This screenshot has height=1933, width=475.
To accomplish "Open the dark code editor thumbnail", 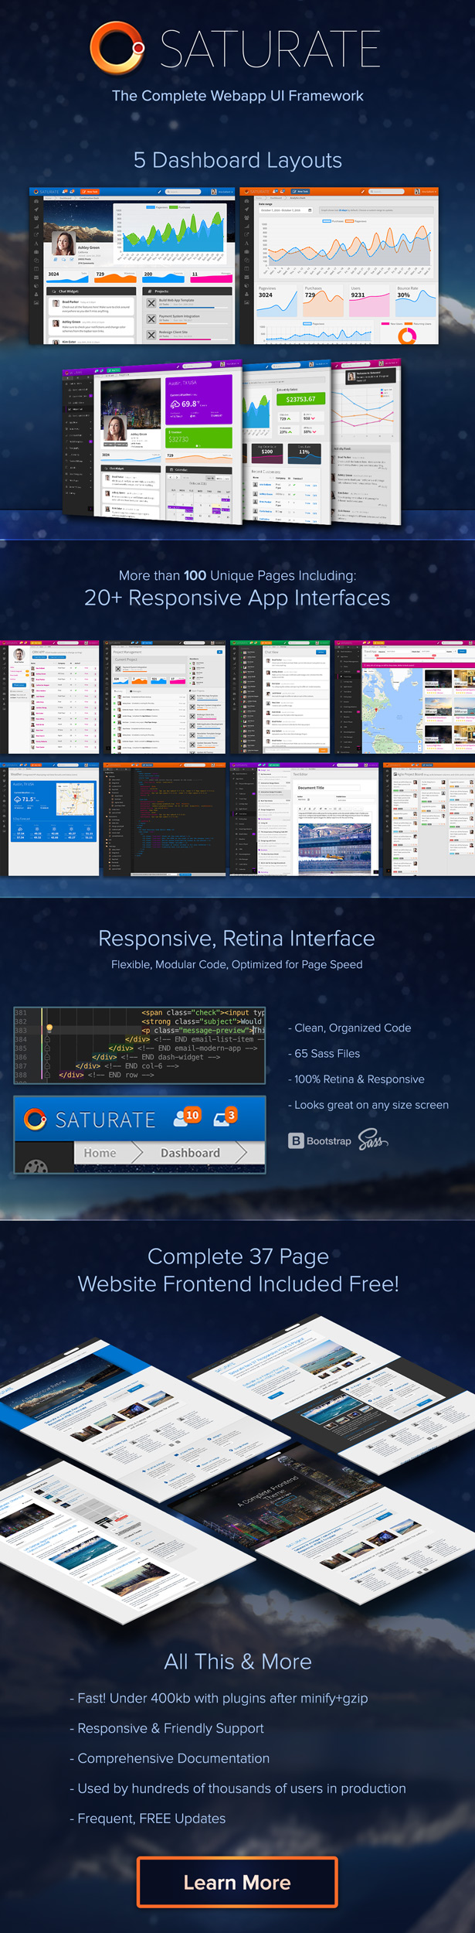I will pyautogui.click(x=165, y=819).
